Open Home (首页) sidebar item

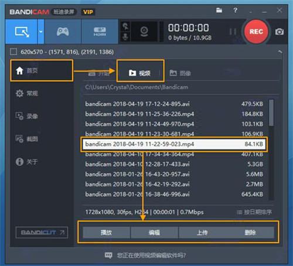[x=42, y=70]
